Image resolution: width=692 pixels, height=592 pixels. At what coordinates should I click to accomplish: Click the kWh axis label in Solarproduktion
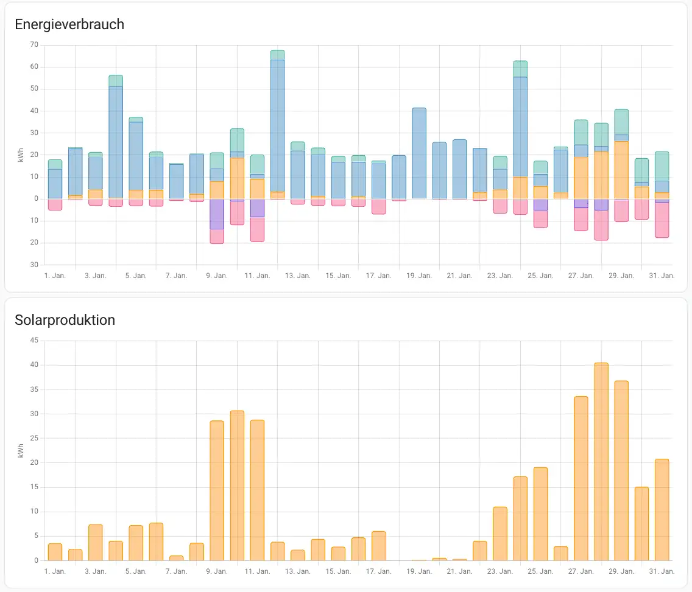tap(21, 450)
